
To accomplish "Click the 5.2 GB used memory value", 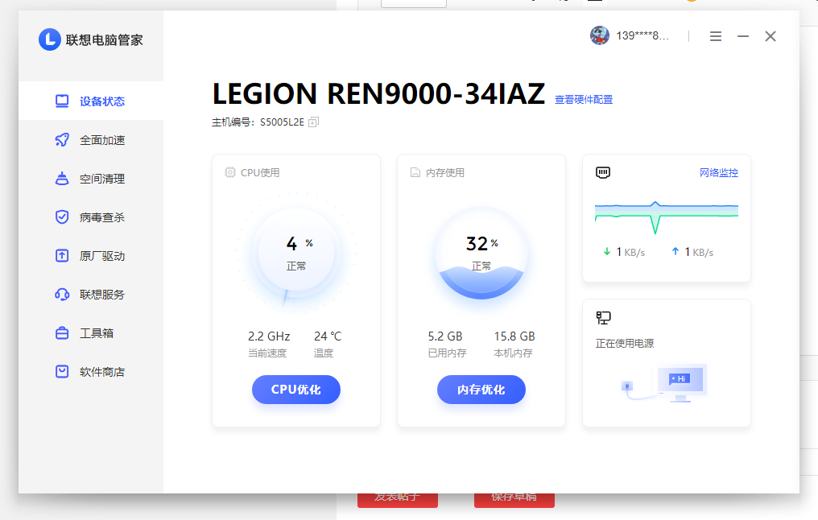I will coord(445,336).
